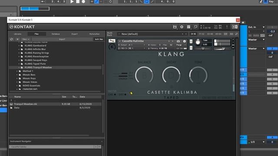The width and height of the screenshot is (278, 156).
Task: Click the pencil icon left of Key in DAW
Action: pyautogui.click(x=261, y=2)
